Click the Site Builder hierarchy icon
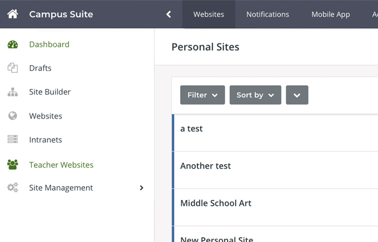The height and width of the screenshot is (242, 378). point(13,92)
